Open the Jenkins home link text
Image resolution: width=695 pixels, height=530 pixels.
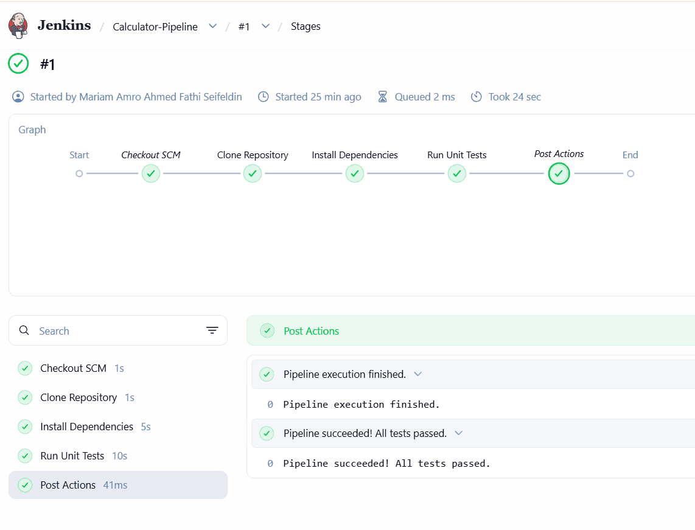pos(65,26)
